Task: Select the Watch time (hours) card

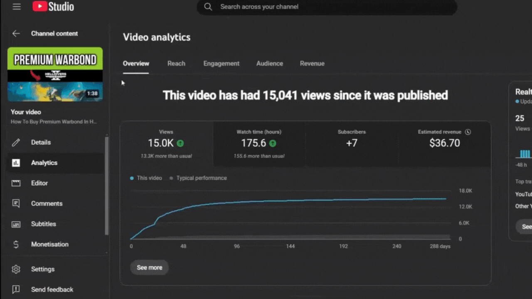Action: (259, 144)
